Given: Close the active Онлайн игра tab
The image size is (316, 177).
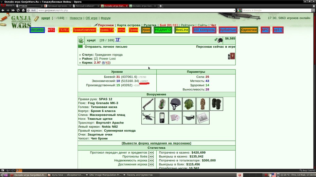Looking at the screenshot, I should tap(126, 6).
